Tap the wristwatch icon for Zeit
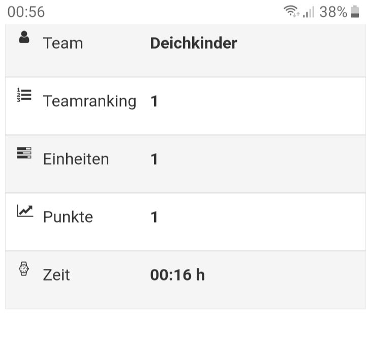366x337 pixels. (x=24, y=268)
